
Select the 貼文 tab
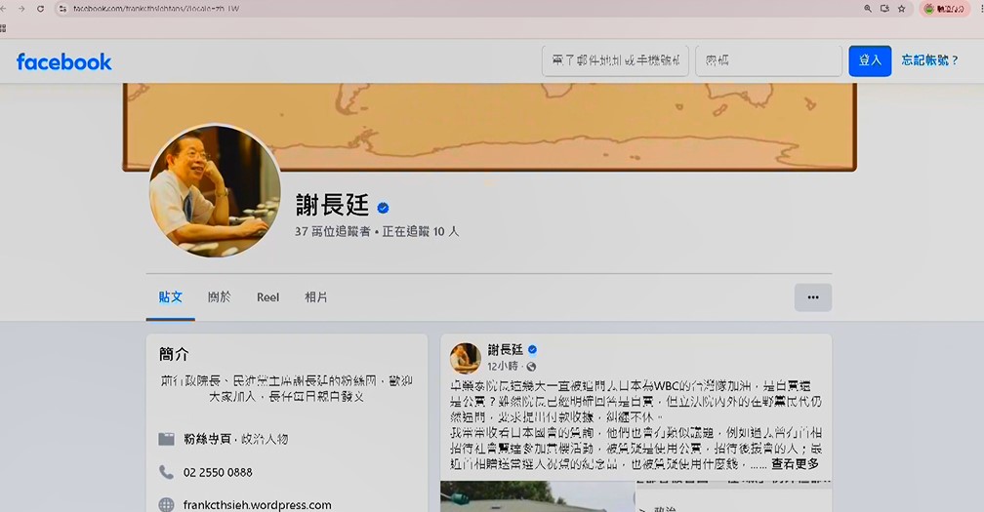click(x=171, y=297)
